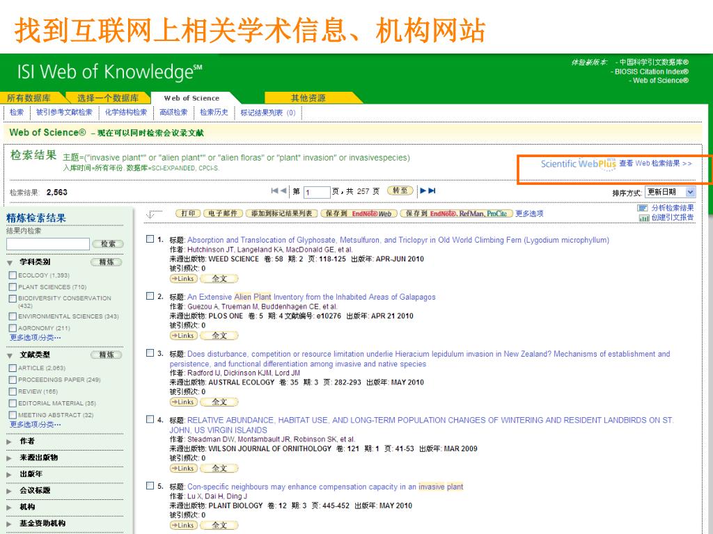This screenshot has height=534, width=713.
Task: Open 检索历史 sub-menu
Action: pos(214,112)
